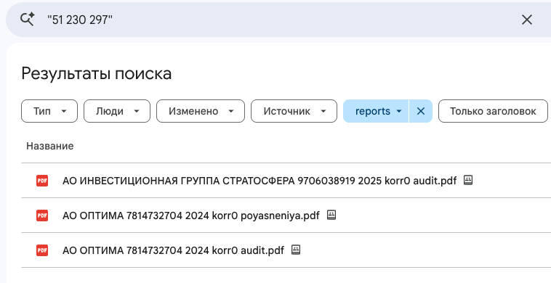The height and width of the screenshot is (283, 551).
Task: Toggle the Только заголовок filter chip
Action: click(x=493, y=111)
